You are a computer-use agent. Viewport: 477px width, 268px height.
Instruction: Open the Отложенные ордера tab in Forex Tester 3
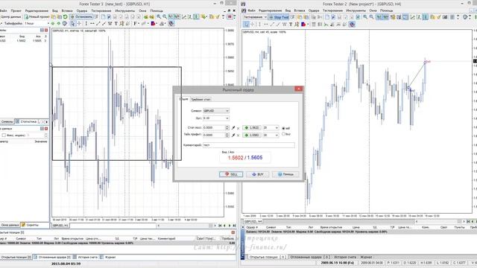click(52, 257)
